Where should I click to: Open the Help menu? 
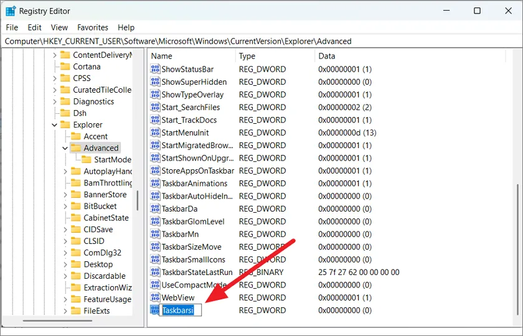[126, 27]
